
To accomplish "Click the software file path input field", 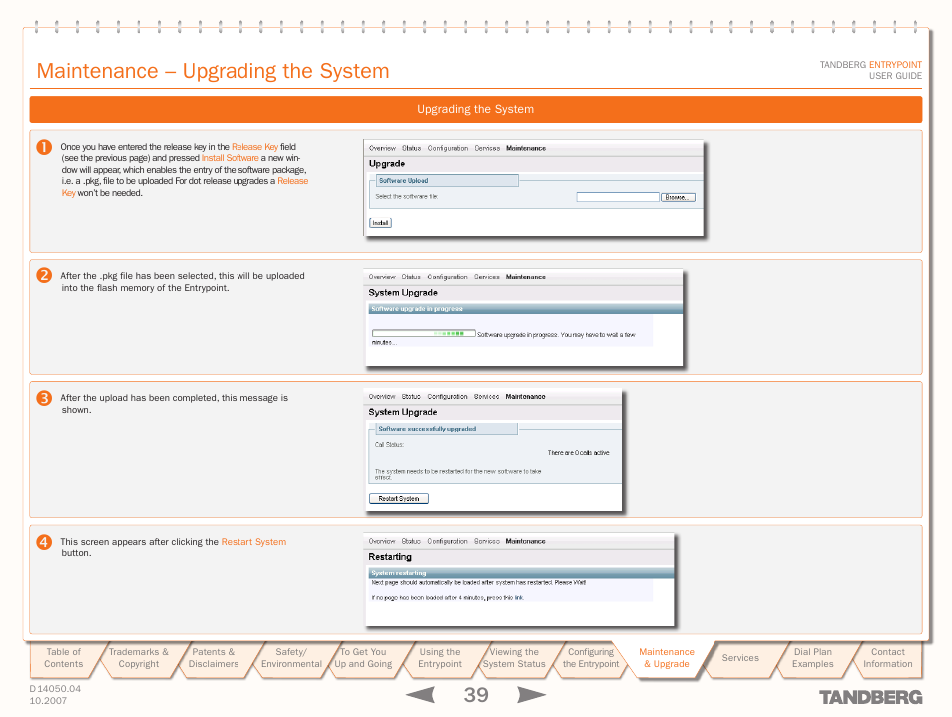I will [618, 197].
